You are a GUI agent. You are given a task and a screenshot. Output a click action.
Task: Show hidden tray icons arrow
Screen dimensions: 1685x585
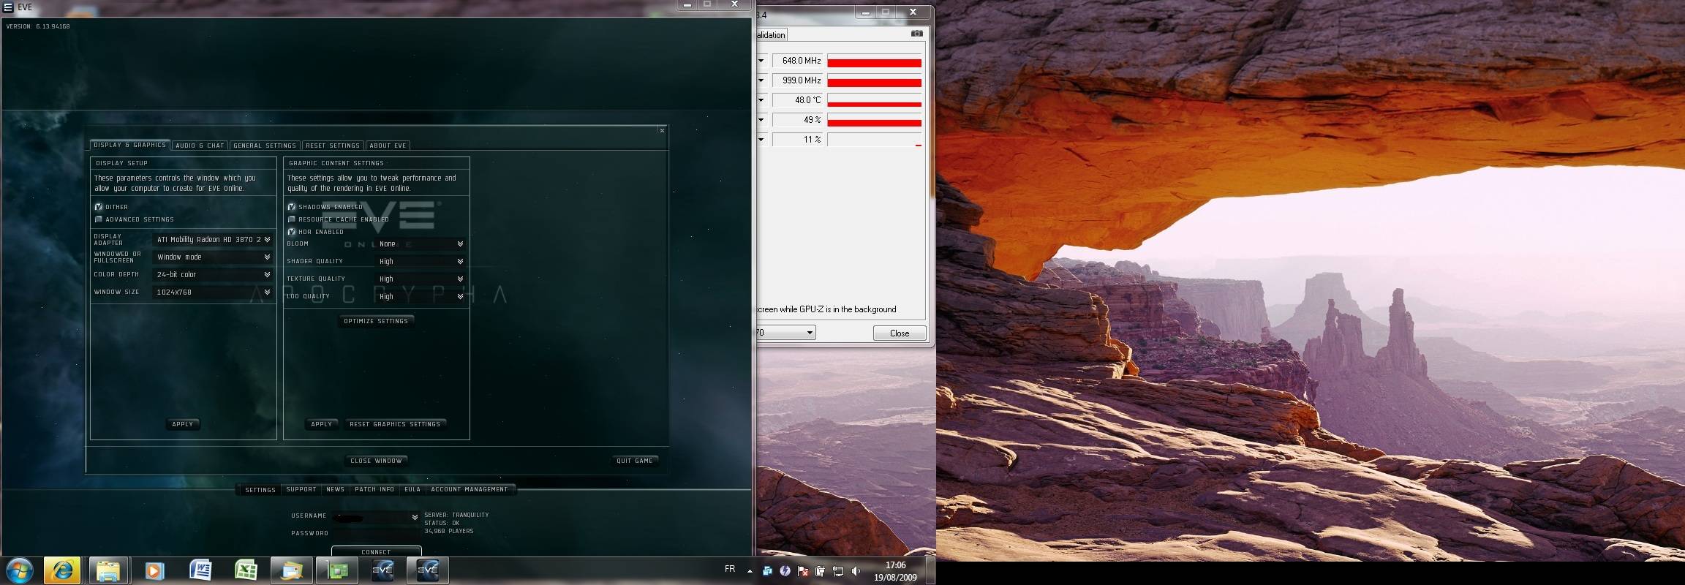pyautogui.click(x=750, y=571)
